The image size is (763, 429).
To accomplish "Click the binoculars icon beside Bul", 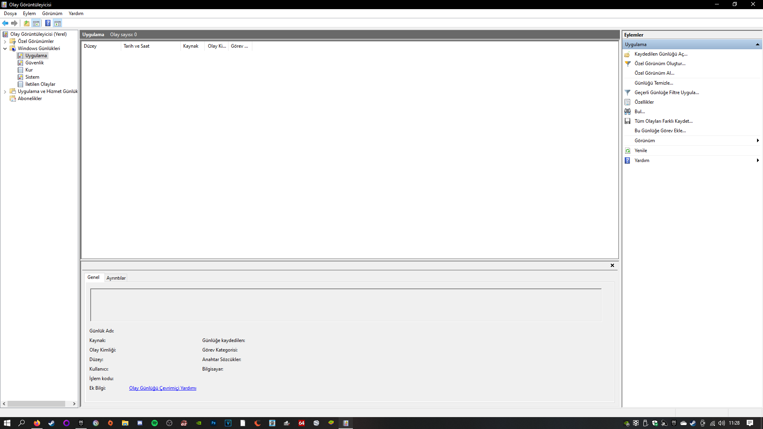I will [x=627, y=112].
